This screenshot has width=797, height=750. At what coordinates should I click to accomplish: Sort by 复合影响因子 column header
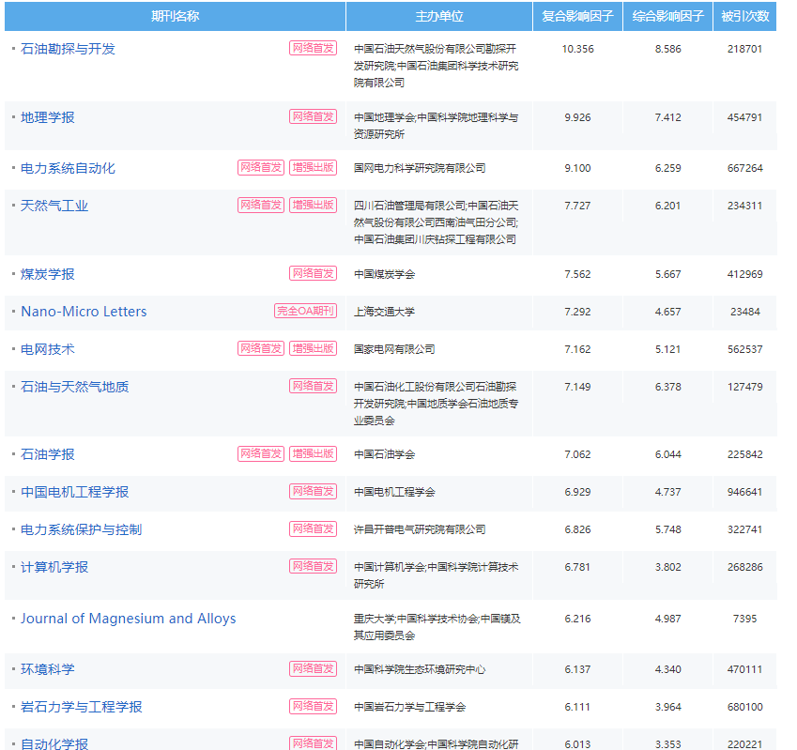pyautogui.click(x=577, y=16)
